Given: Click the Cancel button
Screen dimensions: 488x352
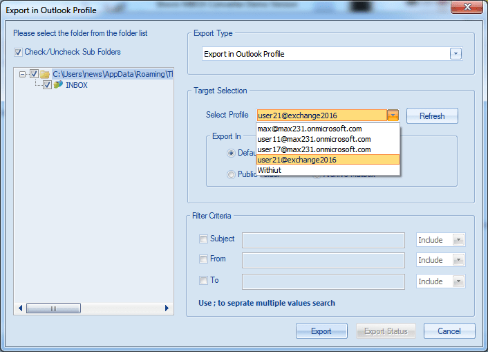Looking at the screenshot, I should 449,331.
